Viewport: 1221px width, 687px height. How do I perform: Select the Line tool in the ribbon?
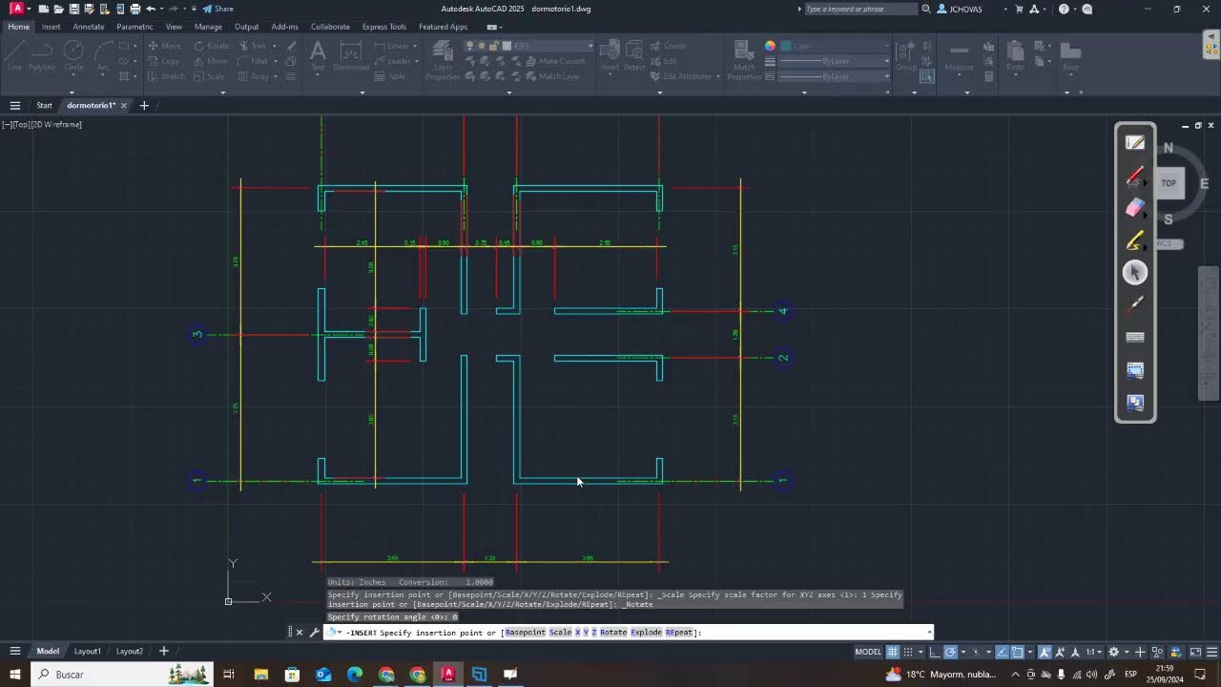(14, 55)
